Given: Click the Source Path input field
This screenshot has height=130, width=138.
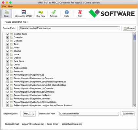Looking at the screenshot, I should pyautogui.click(x=69, y=28).
